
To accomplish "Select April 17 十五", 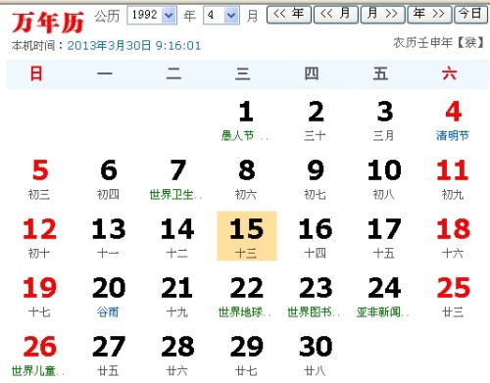I will (x=384, y=238).
